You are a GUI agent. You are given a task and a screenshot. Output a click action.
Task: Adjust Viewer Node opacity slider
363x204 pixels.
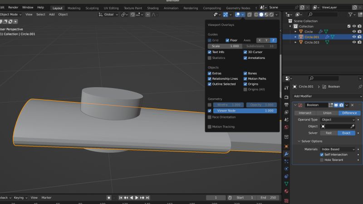click(245, 111)
